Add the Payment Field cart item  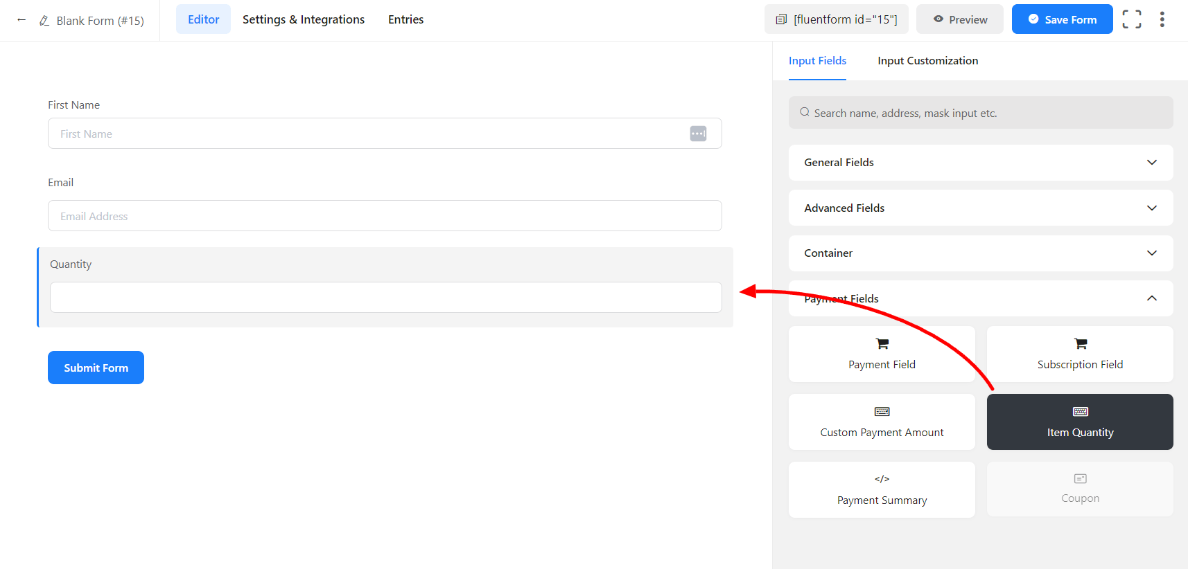coord(882,354)
